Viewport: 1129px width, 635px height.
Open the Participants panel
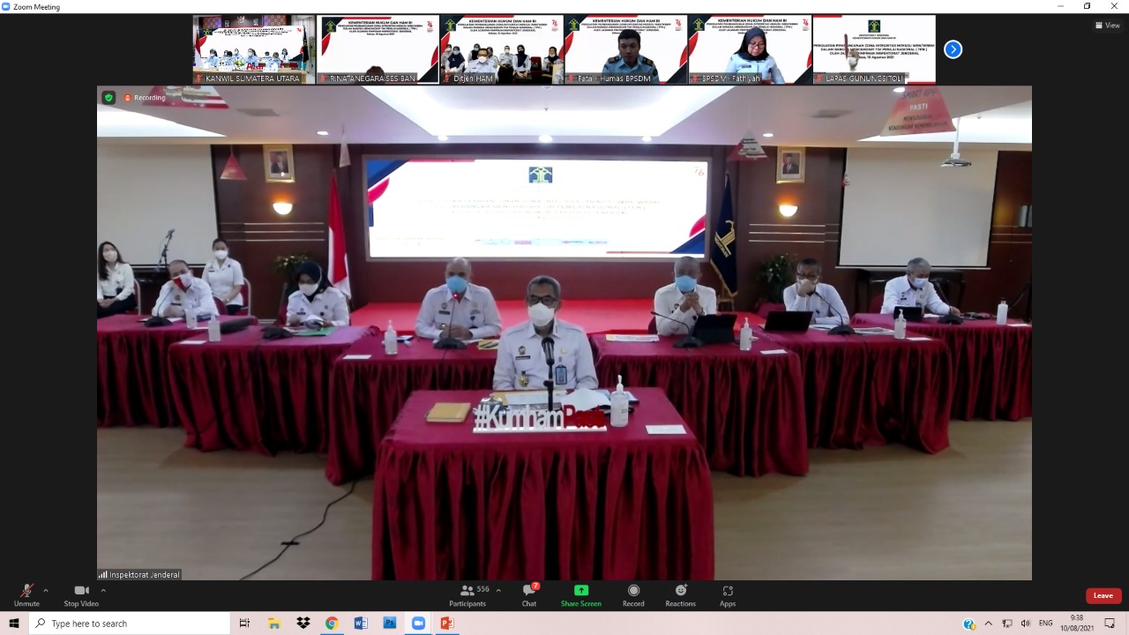[467, 595]
